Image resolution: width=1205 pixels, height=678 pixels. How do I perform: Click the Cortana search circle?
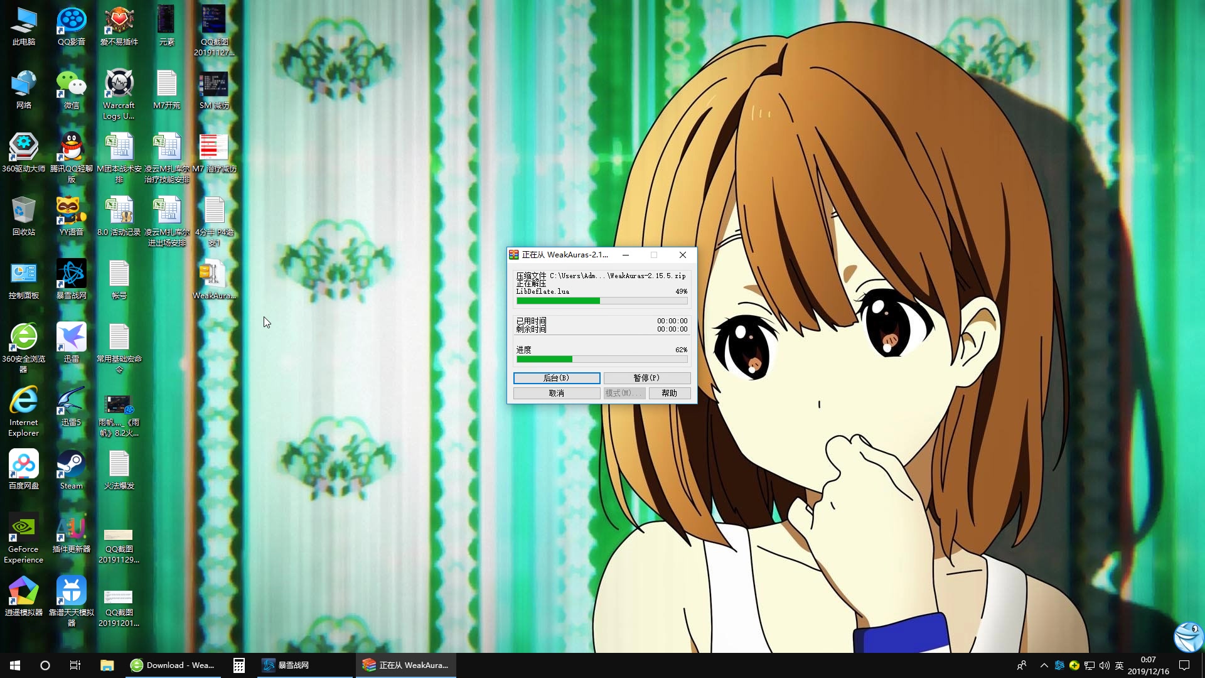pos(45,665)
